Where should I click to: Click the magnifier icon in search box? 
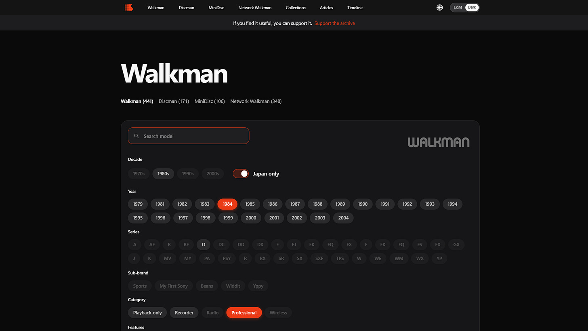[136, 136]
